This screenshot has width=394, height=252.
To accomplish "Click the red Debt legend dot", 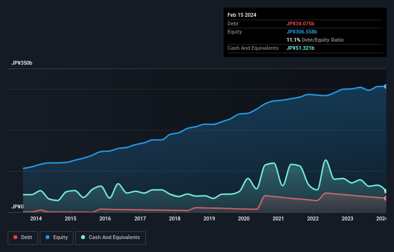I will point(15,237).
